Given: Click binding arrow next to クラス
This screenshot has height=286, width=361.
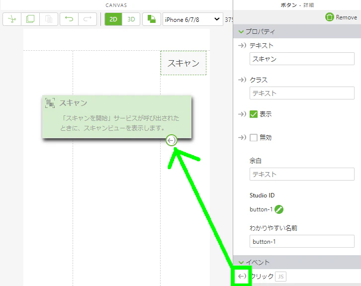Looking at the screenshot, I should click(x=242, y=80).
